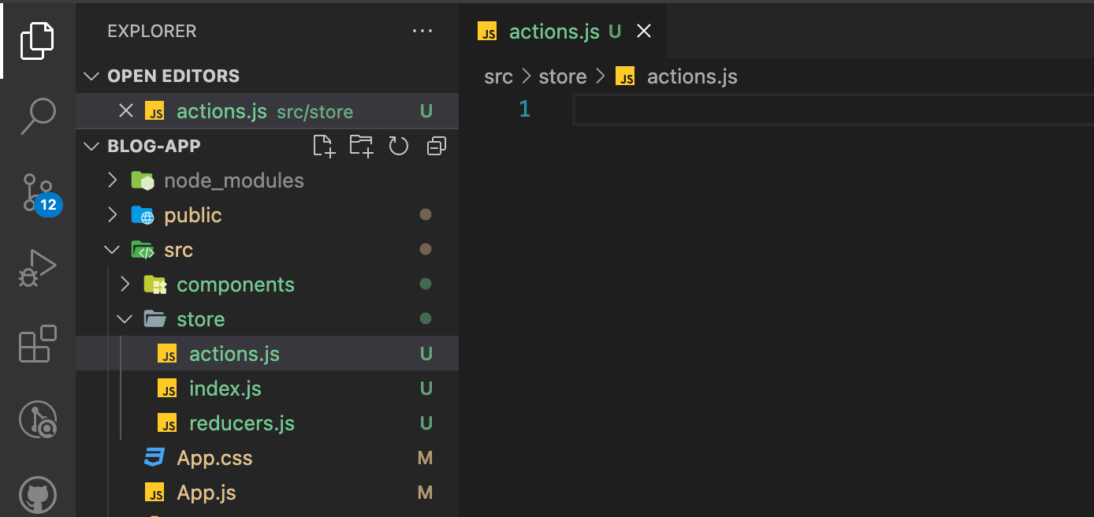Select the src folder name
The image size is (1094, 517).
[x=179, y=250]
